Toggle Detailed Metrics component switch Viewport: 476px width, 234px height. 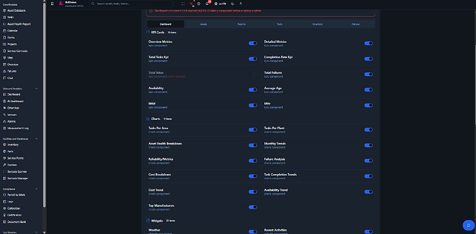pos(369,43)
